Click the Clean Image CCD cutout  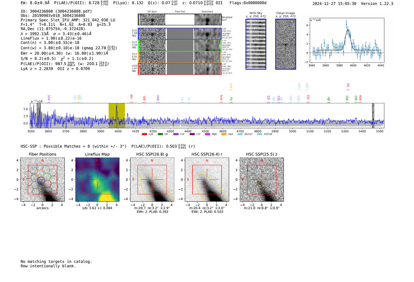(x=286, y=44)
